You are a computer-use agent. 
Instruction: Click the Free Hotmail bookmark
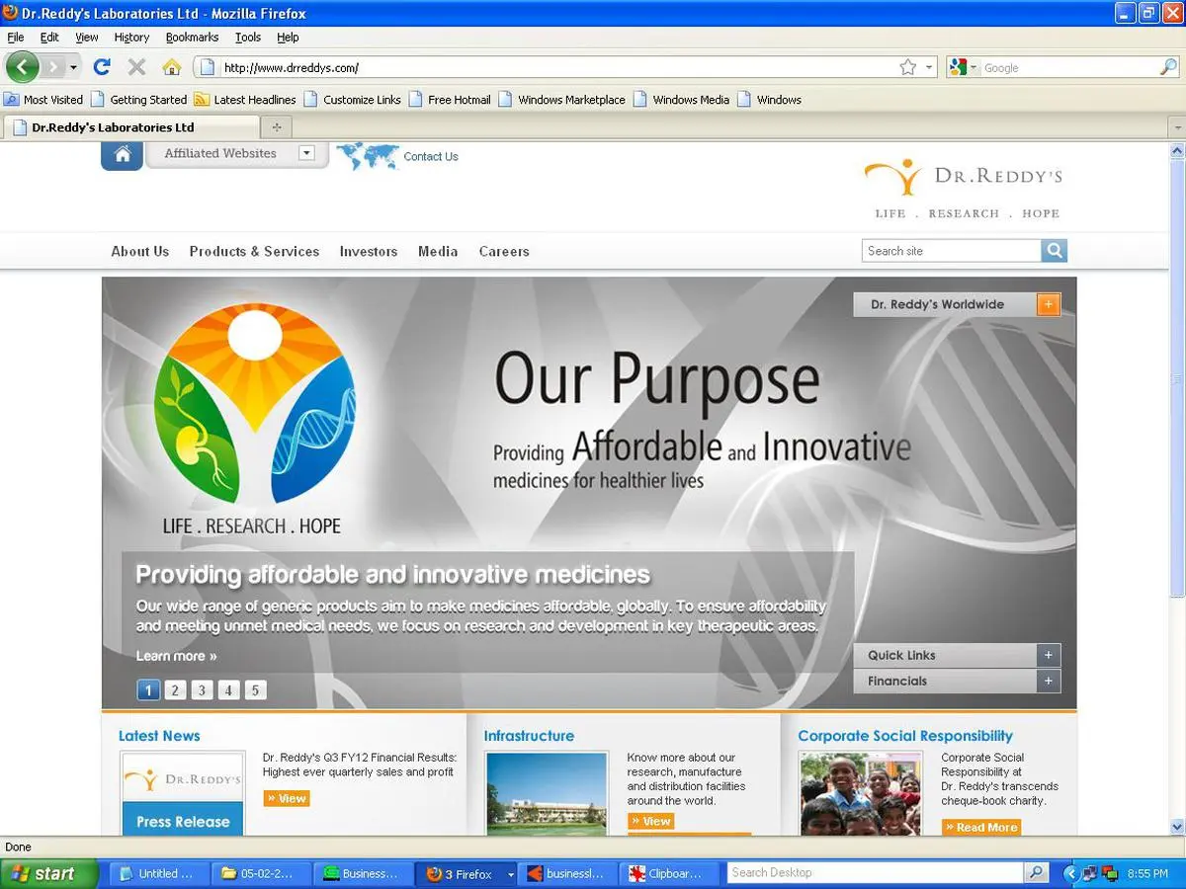450,100
